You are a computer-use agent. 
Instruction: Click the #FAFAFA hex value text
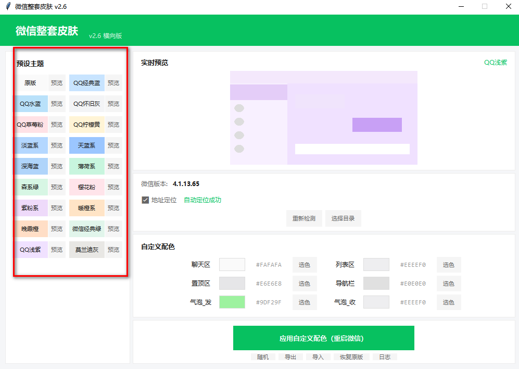click(269, 265)
